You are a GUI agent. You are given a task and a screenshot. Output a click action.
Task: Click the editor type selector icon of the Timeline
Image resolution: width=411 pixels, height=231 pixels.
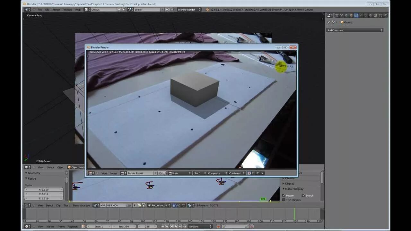click(x=27, y=226)
